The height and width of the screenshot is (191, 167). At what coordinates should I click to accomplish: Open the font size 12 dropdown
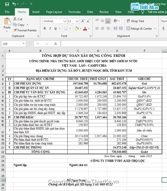pyautogui.click(x=77, y=21)
